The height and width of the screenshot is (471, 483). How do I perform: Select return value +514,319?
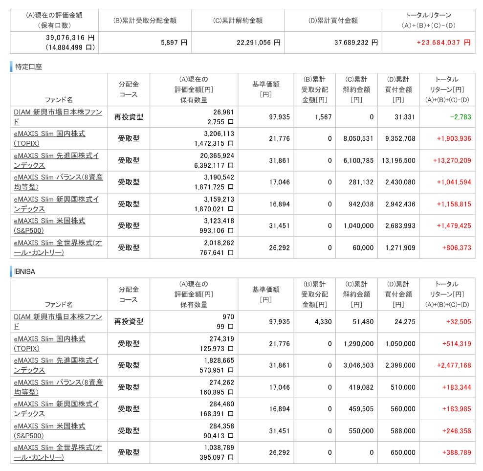(457, 343)
